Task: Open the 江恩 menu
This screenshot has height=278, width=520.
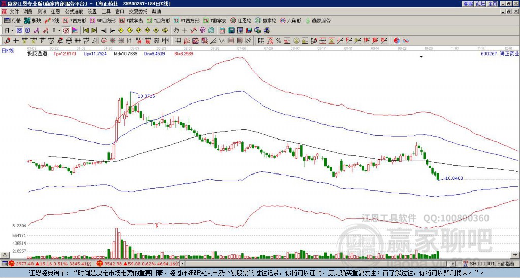Action: [55, 12]
